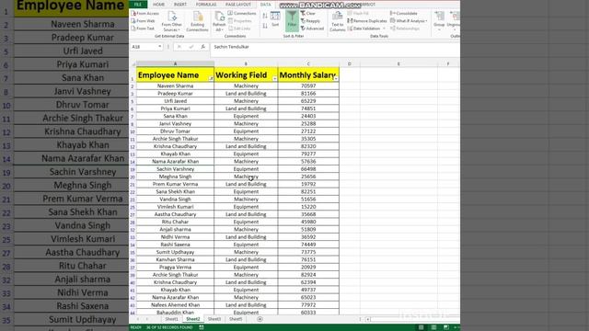Select column E header
Screen dimensions: 589x331
pyautogui.click(x=398, y=63)
